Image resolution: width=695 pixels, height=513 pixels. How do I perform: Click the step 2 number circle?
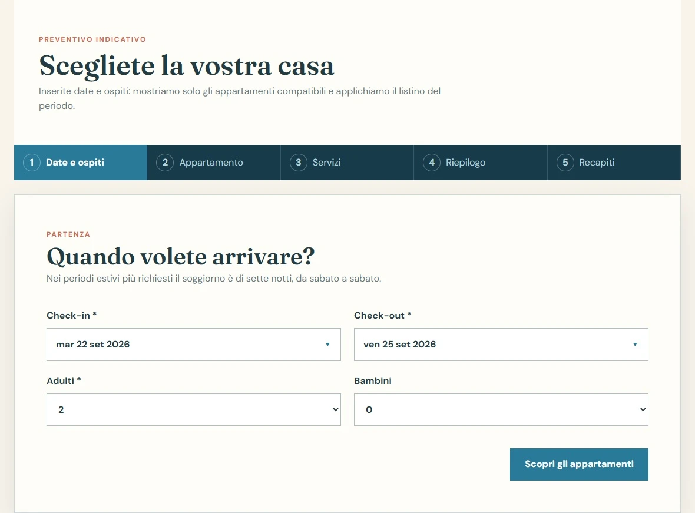pyautogui.click(x=165, y=163)
